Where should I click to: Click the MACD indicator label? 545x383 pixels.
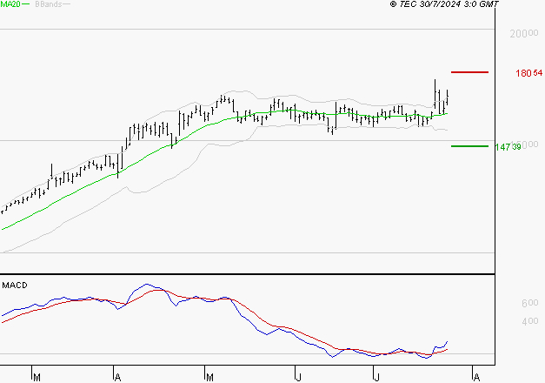click(15, 286)
